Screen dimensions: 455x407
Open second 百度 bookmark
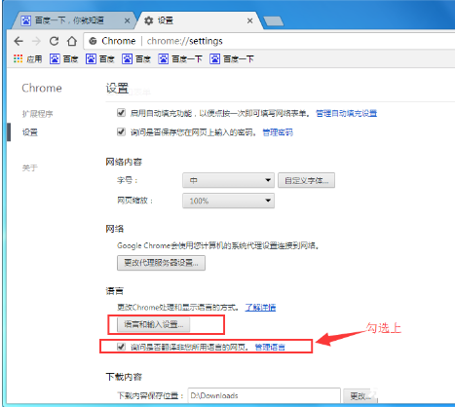click(100, 59)
